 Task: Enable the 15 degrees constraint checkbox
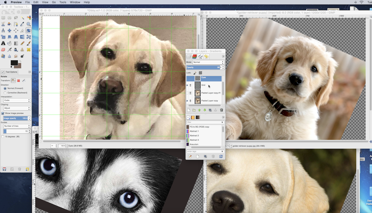point(3,137)
